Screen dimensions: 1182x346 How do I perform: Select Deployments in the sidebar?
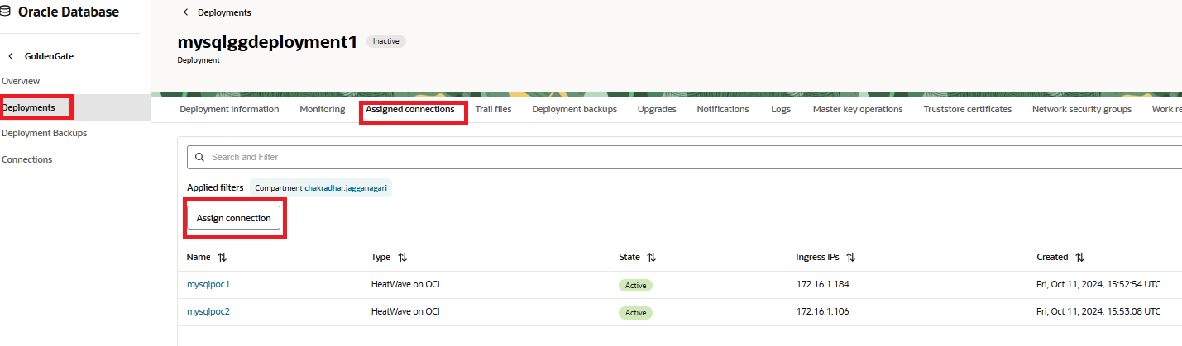click(x=28, y=107)
